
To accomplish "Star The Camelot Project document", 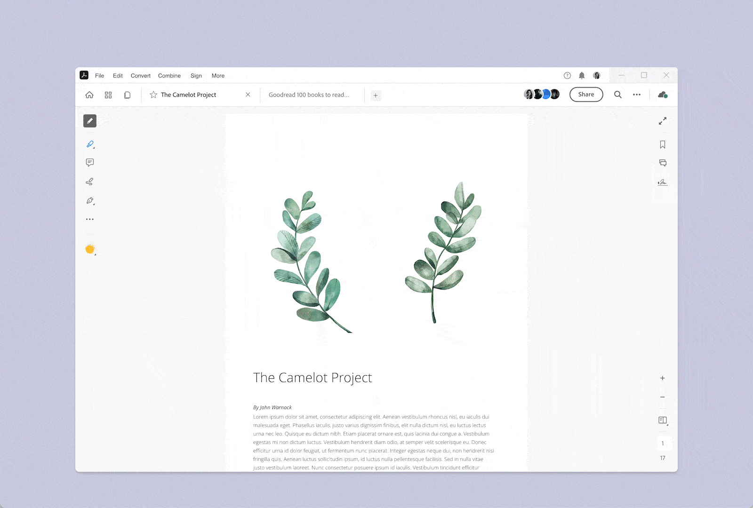I will point(153,95).
